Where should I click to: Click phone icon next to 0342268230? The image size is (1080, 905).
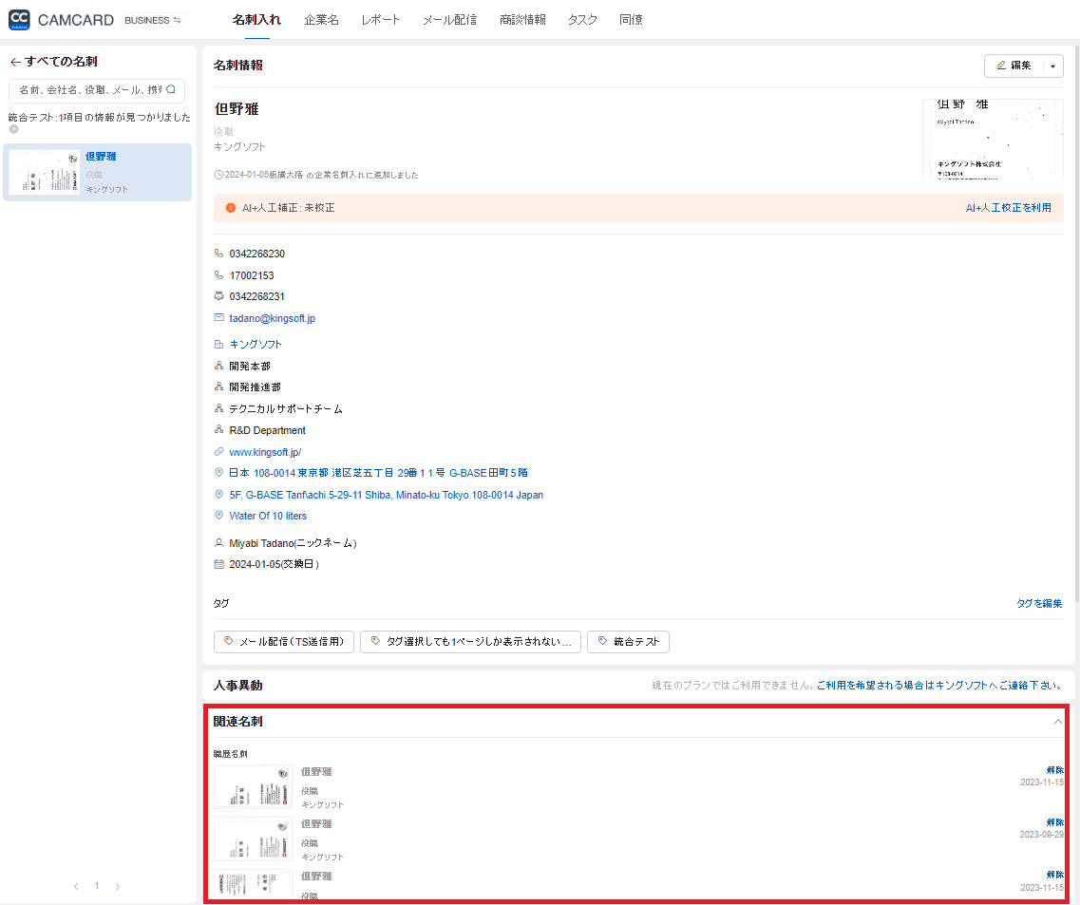tap(219, 253)
